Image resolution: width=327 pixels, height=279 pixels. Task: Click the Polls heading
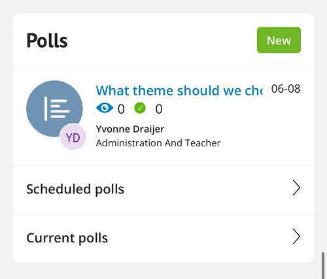47,41
